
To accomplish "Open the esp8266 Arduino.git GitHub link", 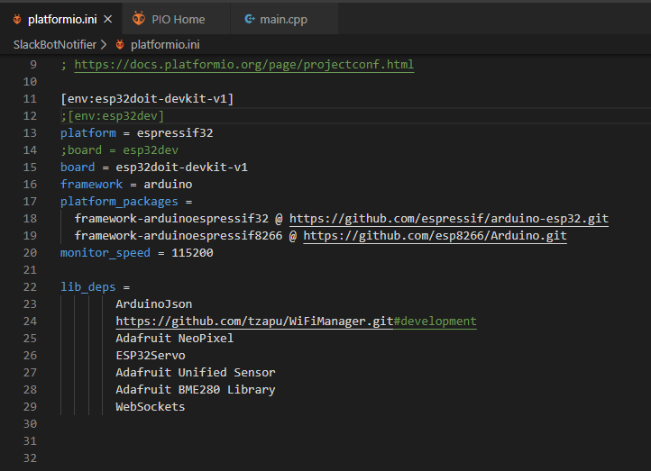I will coord(435,236).
